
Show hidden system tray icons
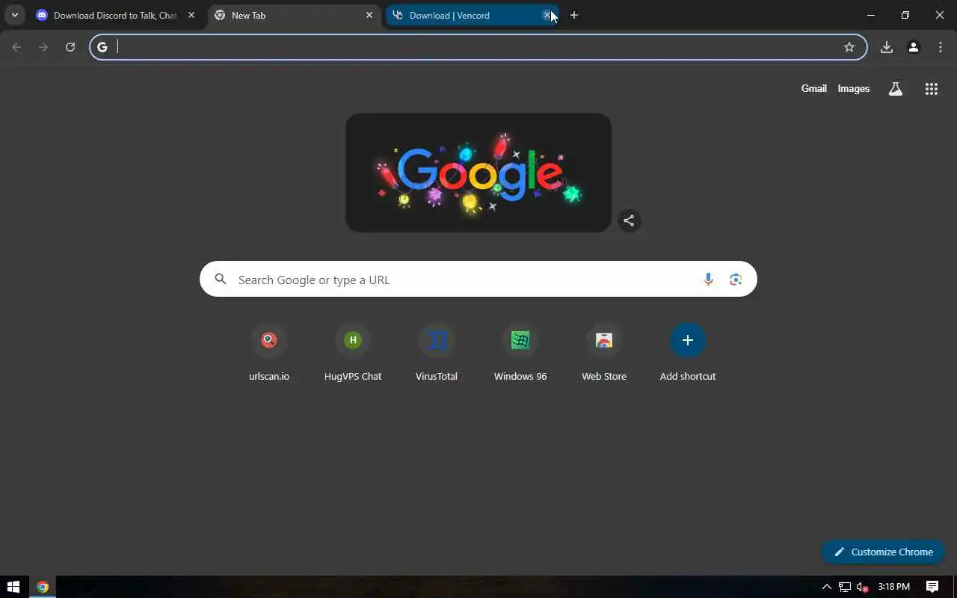tap(826, 587)
